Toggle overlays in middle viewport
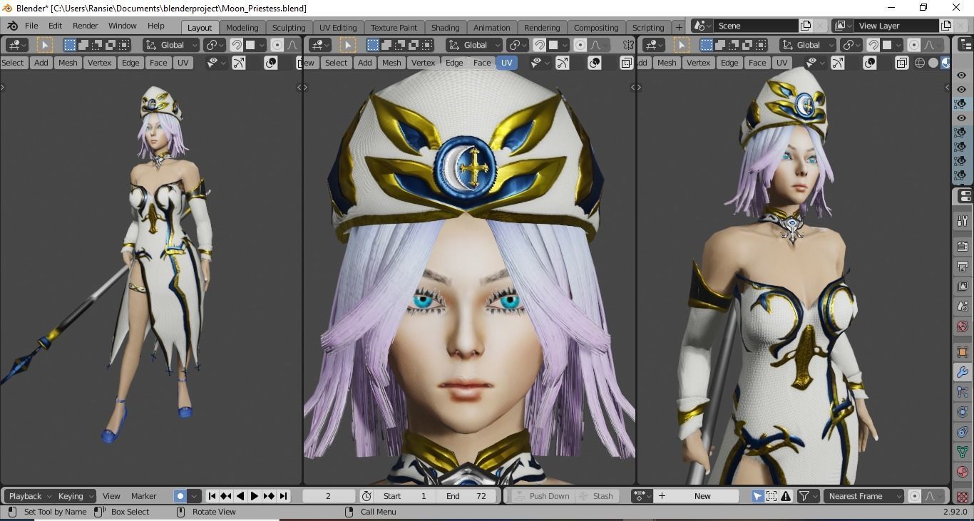The width and height of the screenshot is (974, 521). point(595,63)
